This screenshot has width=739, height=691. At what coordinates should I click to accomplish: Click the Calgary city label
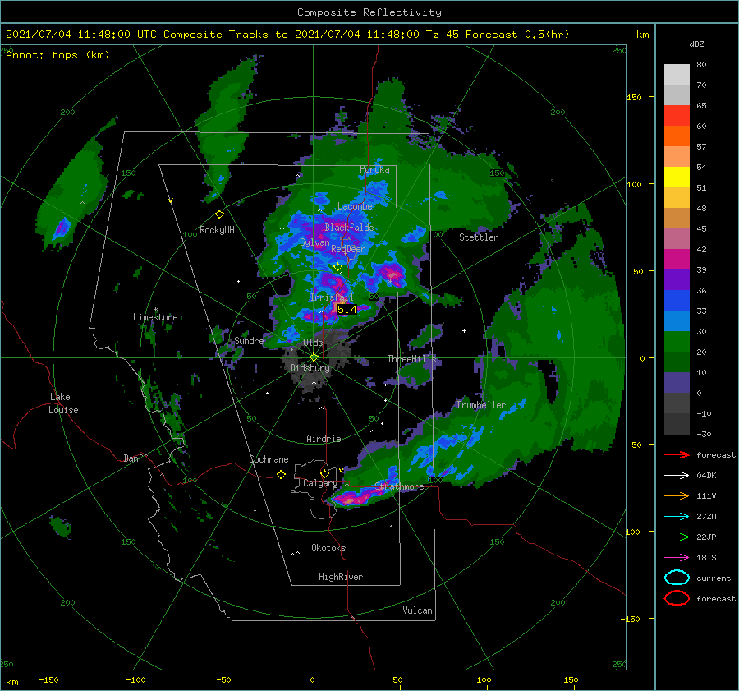point(320,483)
